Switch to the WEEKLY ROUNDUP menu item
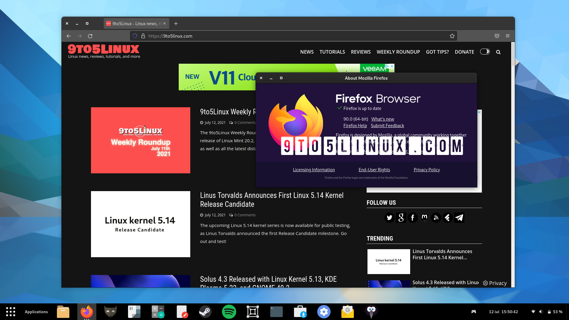 (398, 52)
